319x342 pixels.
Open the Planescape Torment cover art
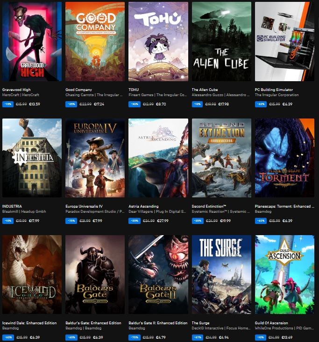click(x=284, y=158)
